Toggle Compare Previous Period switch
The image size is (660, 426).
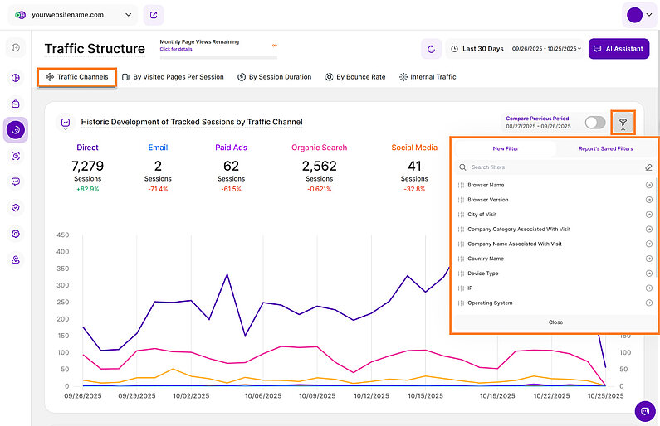(594, 123)
